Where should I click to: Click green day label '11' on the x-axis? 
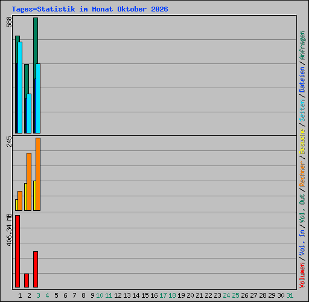pyautogui.click(x=109, y=295)
